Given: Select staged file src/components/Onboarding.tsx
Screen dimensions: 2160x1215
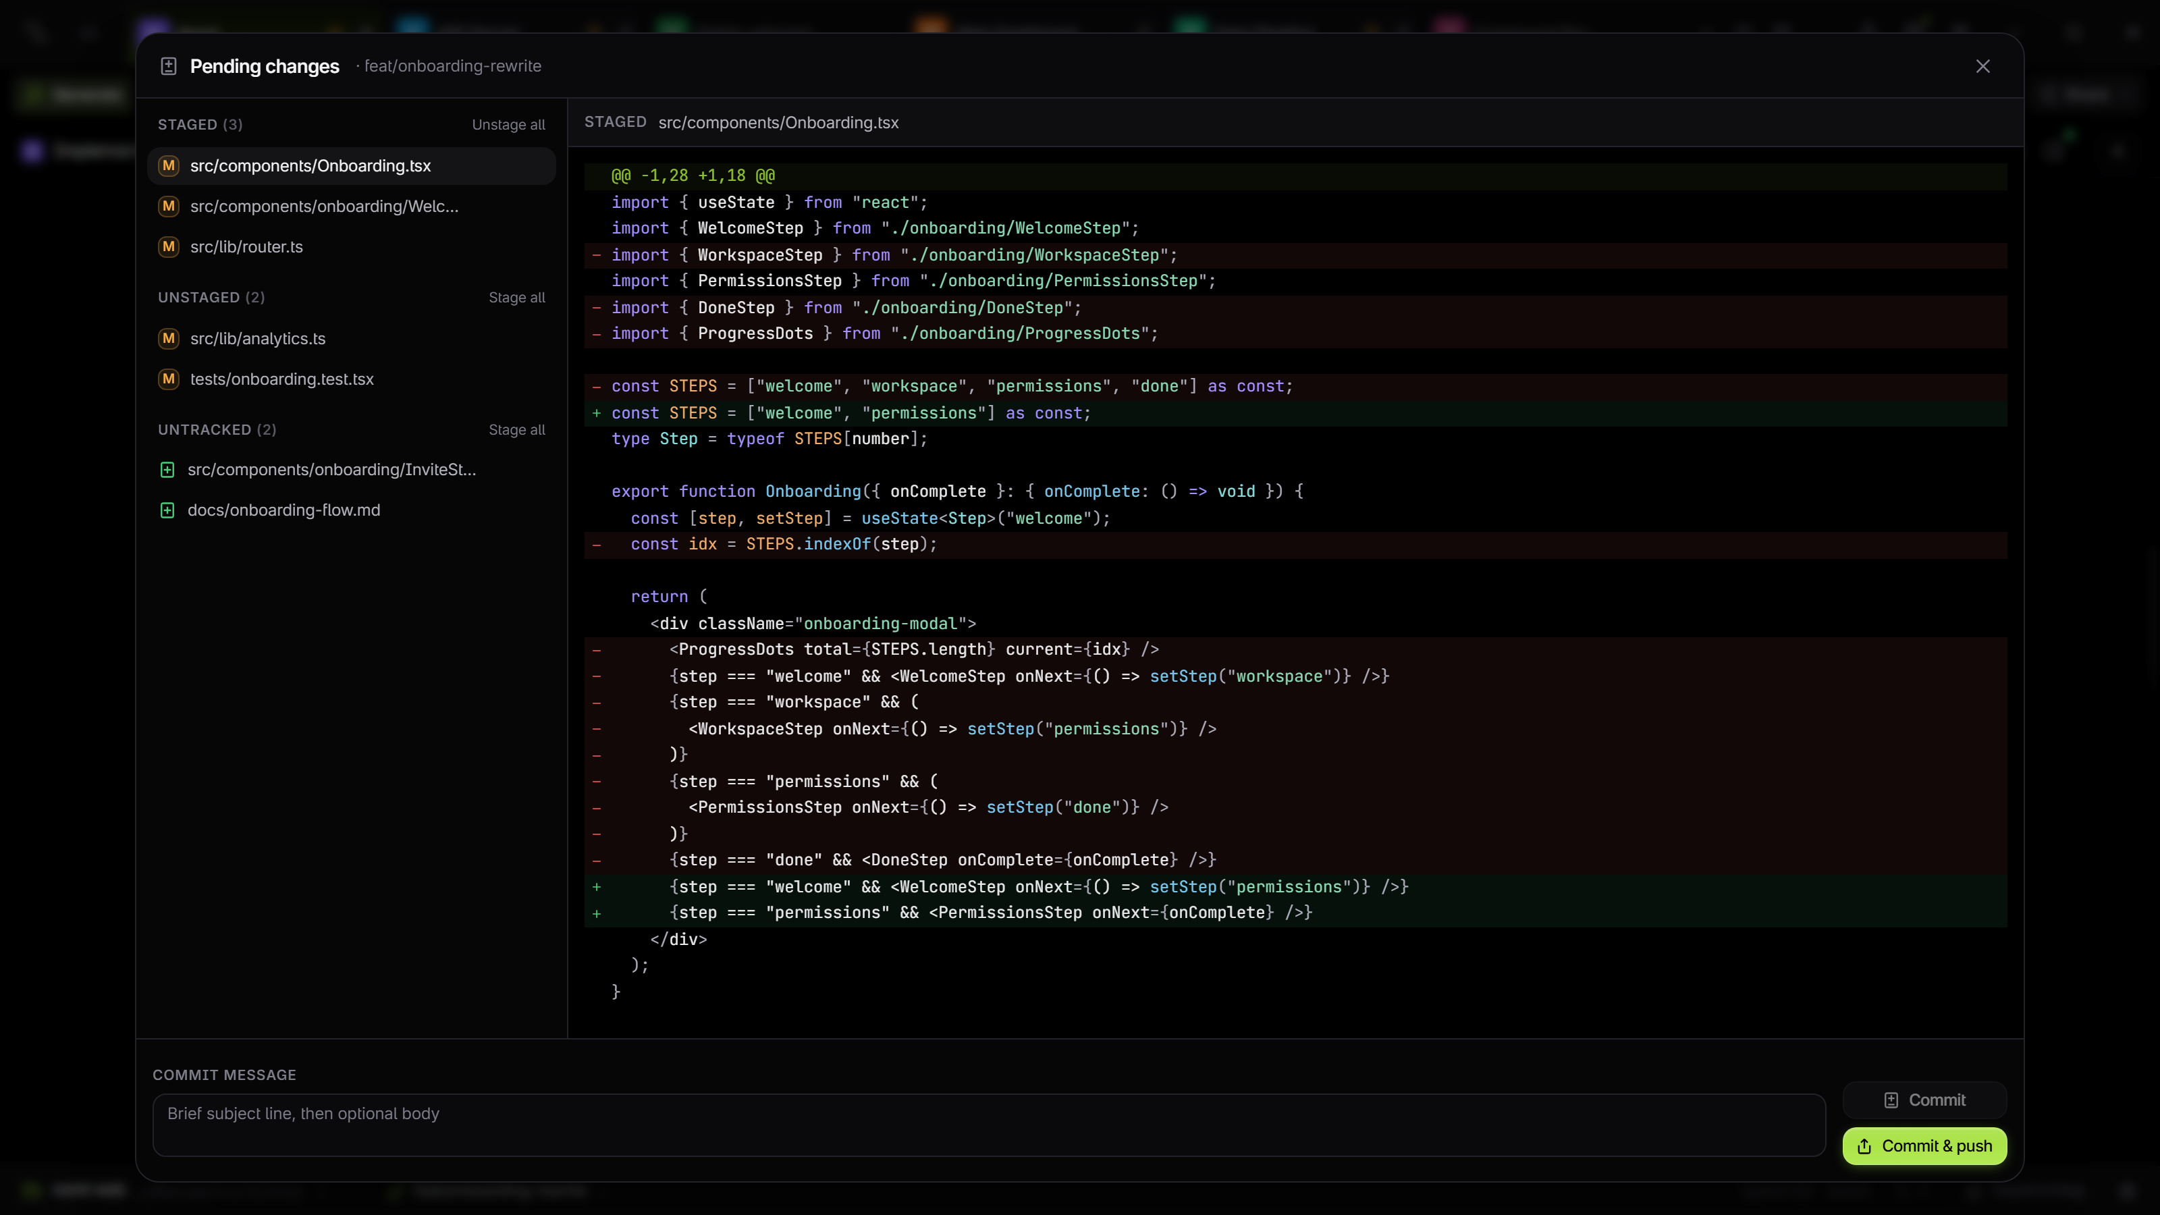Looking at the screenshot, I should pyautogui.click(x=351, y=166).
